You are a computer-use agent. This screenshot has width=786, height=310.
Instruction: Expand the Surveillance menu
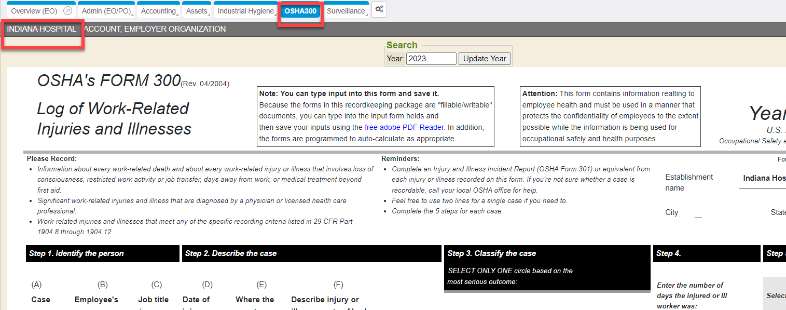(x=346, y=11)
